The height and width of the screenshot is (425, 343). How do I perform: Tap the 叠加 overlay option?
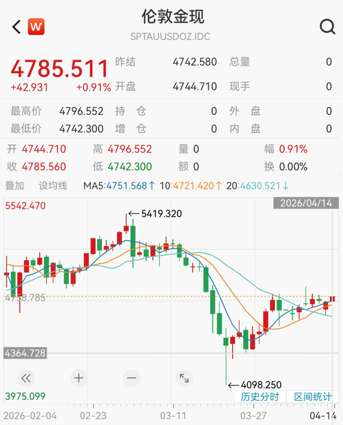(x=14, y=185)
